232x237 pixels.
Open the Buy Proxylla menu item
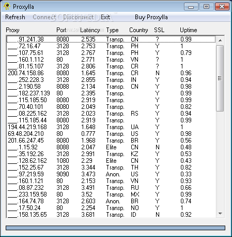coord(151,17)
